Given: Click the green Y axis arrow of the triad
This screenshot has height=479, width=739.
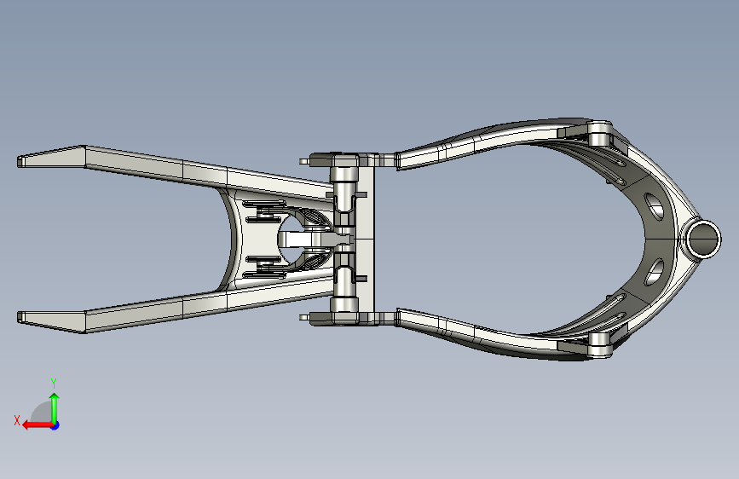Looking at the screenshot, I should 55,408.
